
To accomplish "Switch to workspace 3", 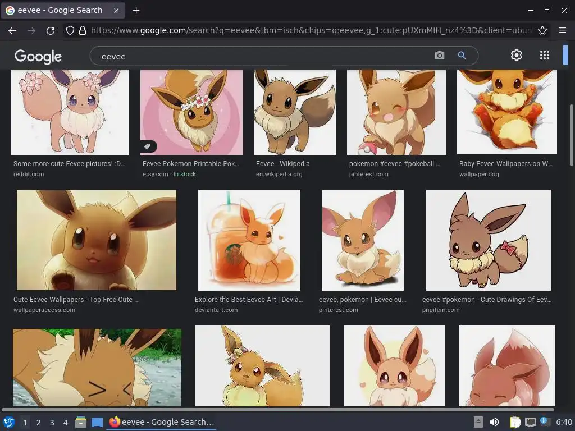I will 52,423.
